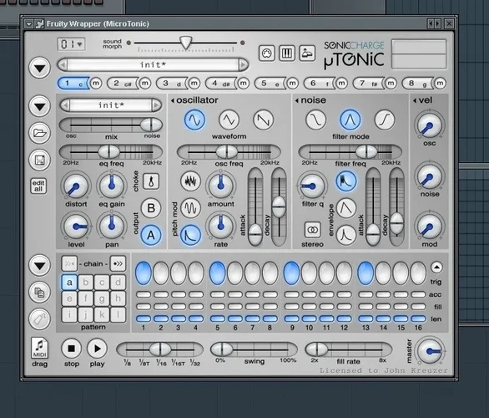Toggle trigger on step 2
489x418 pixels.
click(161, 273)
